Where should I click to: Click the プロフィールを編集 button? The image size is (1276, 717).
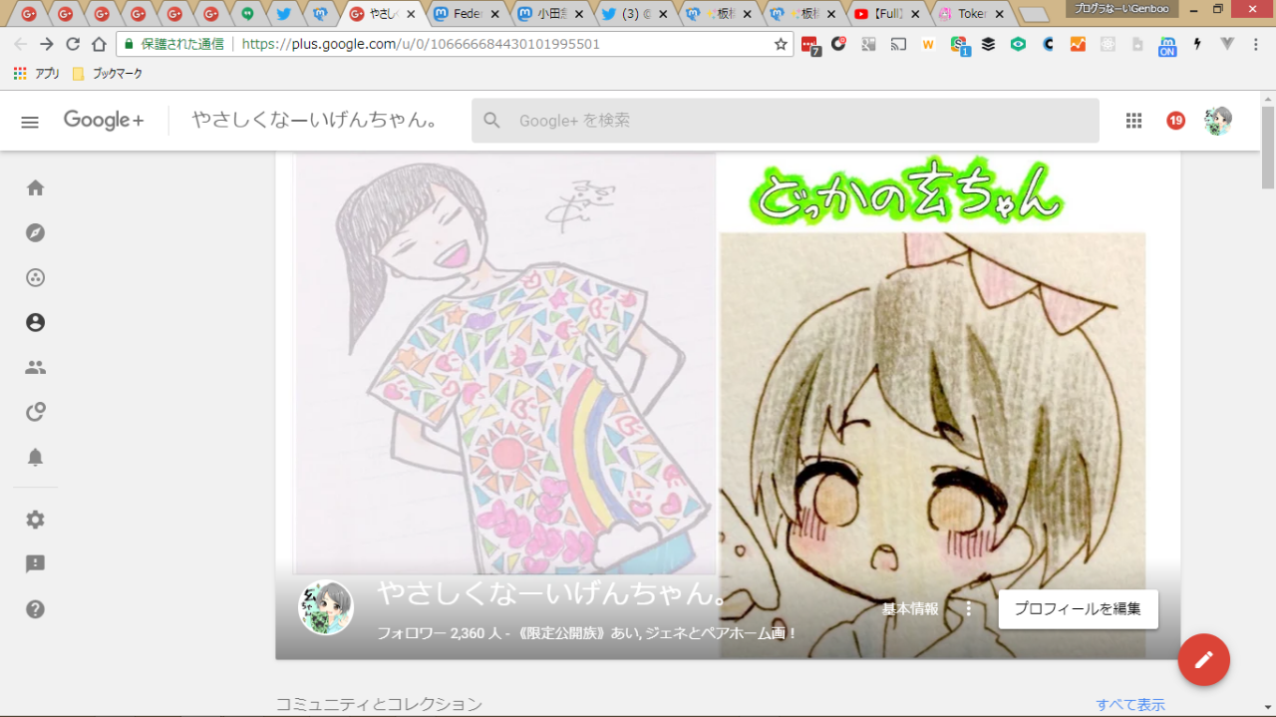click(x=1078, y=609)
